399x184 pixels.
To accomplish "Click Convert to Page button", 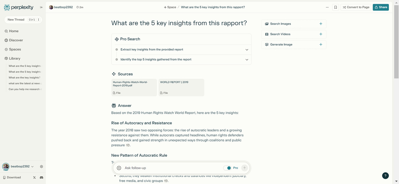I will (x=356, y=7).
